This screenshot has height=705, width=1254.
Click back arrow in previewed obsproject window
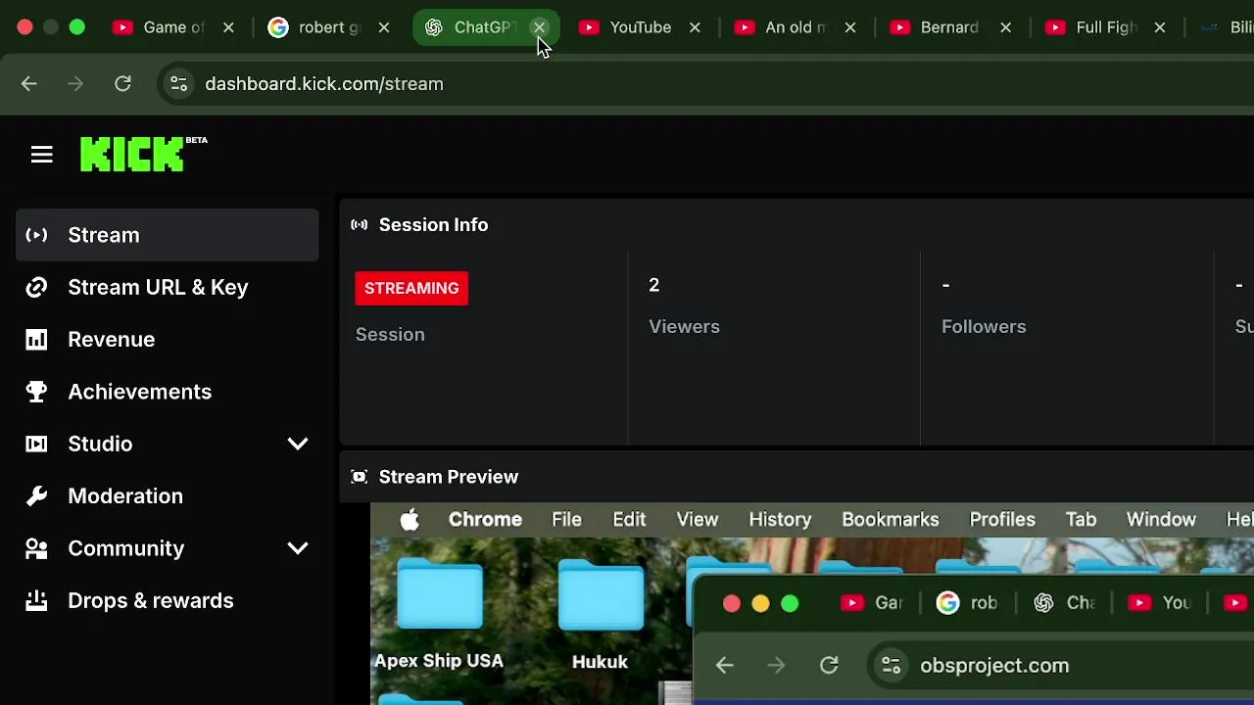point(724,666)
